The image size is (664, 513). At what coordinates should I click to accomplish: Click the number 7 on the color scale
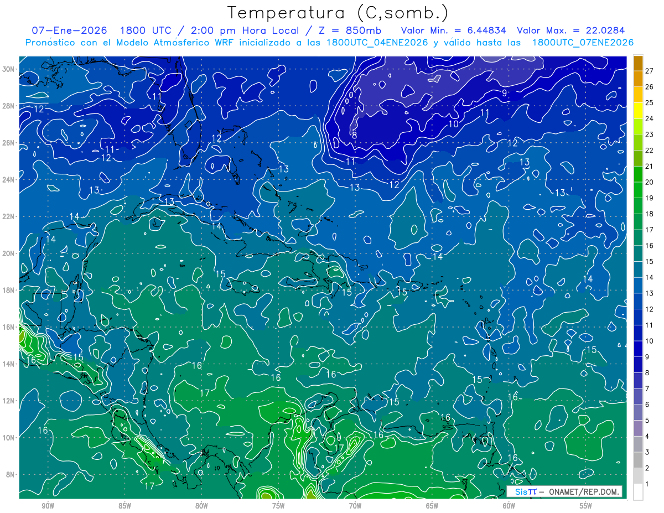click(647, 389)
